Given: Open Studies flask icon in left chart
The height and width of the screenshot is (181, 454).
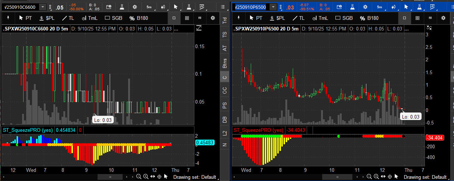Looking at the screenshot, I should coord(122,7).
